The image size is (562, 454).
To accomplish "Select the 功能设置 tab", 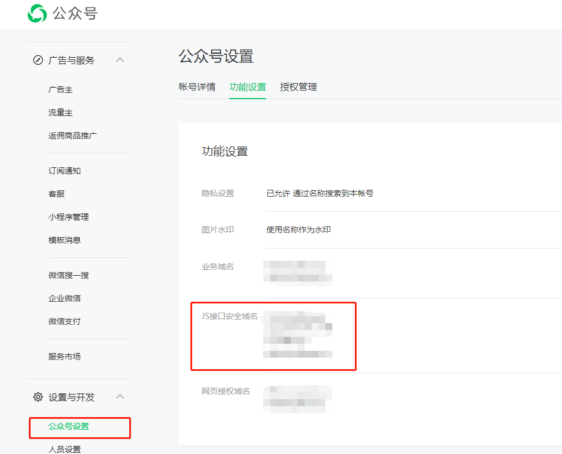I will tap(248, 87).
